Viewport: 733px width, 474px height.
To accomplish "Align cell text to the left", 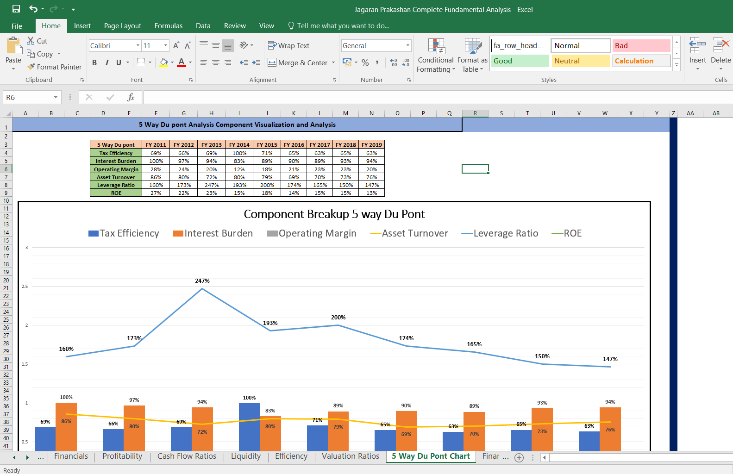I will pyautogui.click(x=204, y=62).
